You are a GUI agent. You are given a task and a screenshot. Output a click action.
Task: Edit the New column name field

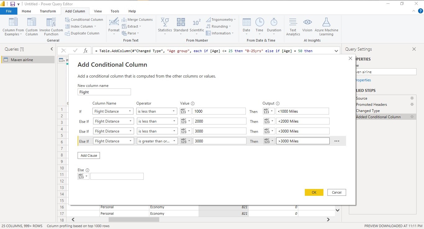coord(104,92)
